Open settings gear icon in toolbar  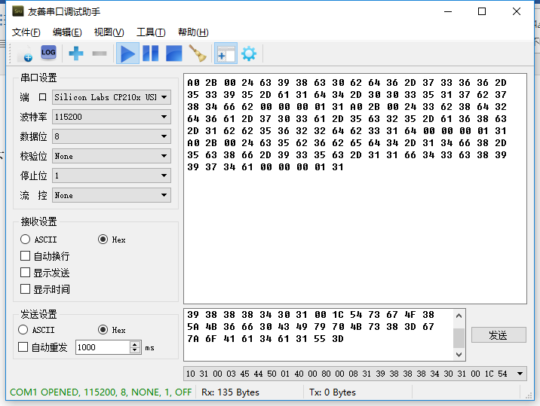click(x=248, y=53)
